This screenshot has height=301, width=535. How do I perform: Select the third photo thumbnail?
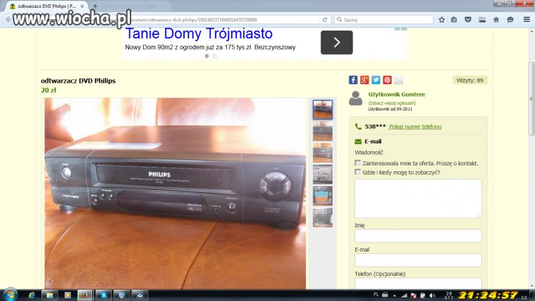click(x=322, y=153)
